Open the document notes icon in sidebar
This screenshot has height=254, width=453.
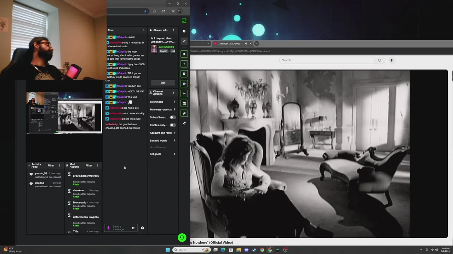coord(184,74)
